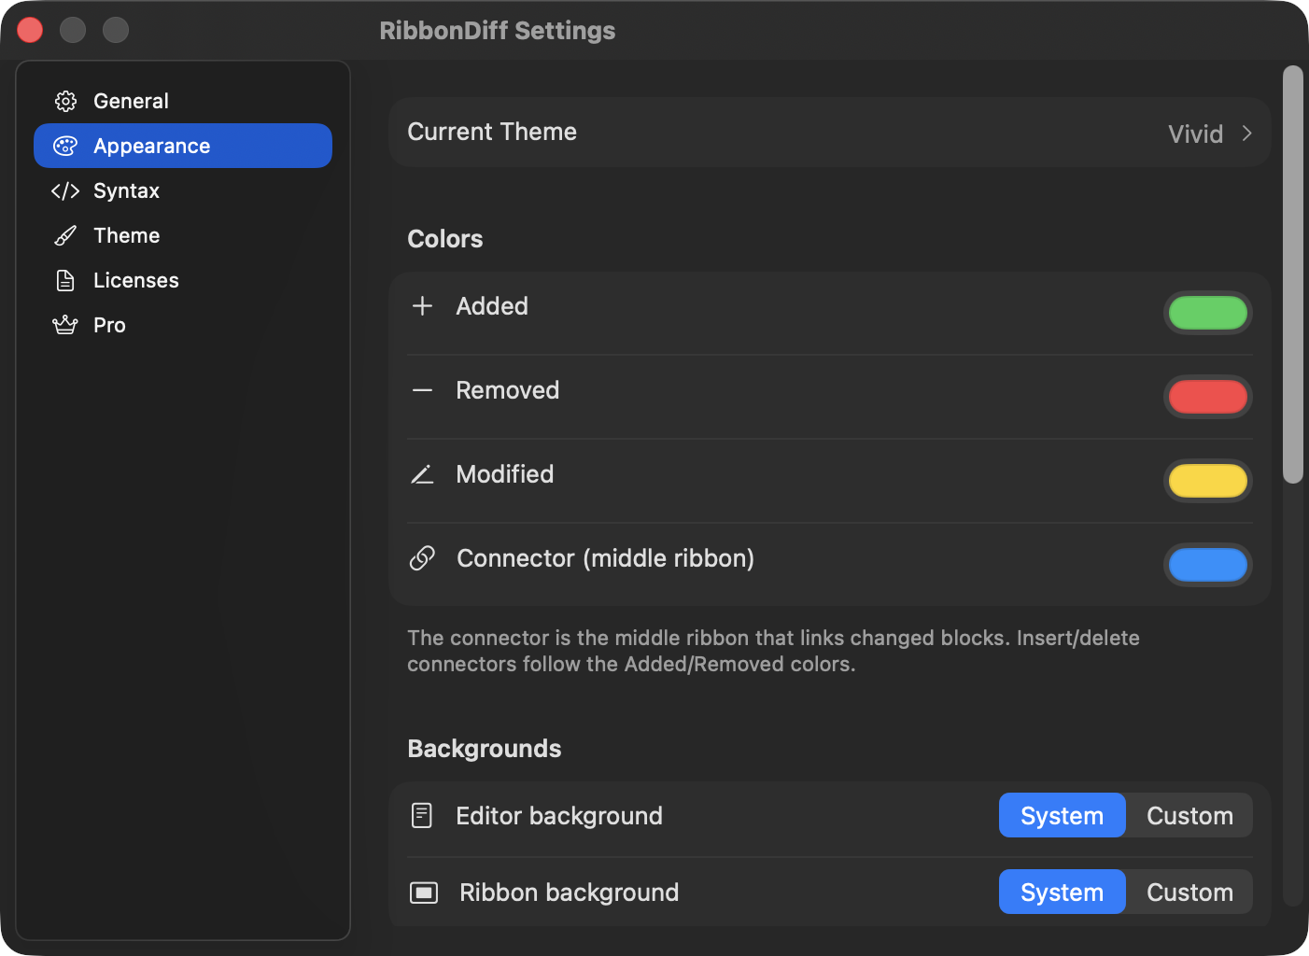
Task: Open the green Added color swatch
Action: coord(1208,313)
